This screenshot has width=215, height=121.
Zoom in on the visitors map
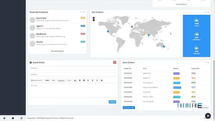(x=94, y=18)
